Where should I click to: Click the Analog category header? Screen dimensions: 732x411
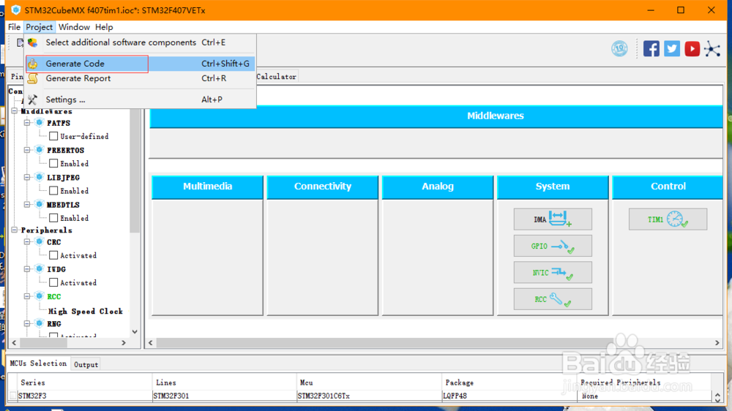tap(438, 186)
